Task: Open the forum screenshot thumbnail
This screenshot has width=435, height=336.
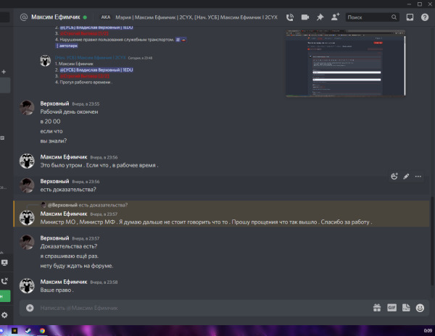Action: pyautogui.click(x=345, y=63)
